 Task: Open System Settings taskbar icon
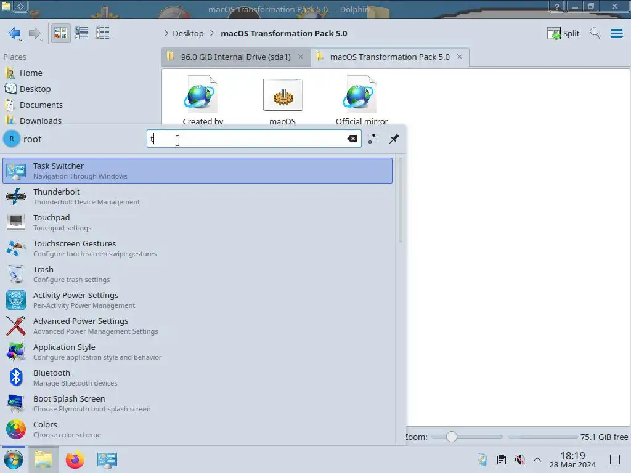107,459
